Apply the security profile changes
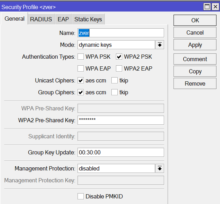This screenshot has width=220, height=204. pos(195,45)
